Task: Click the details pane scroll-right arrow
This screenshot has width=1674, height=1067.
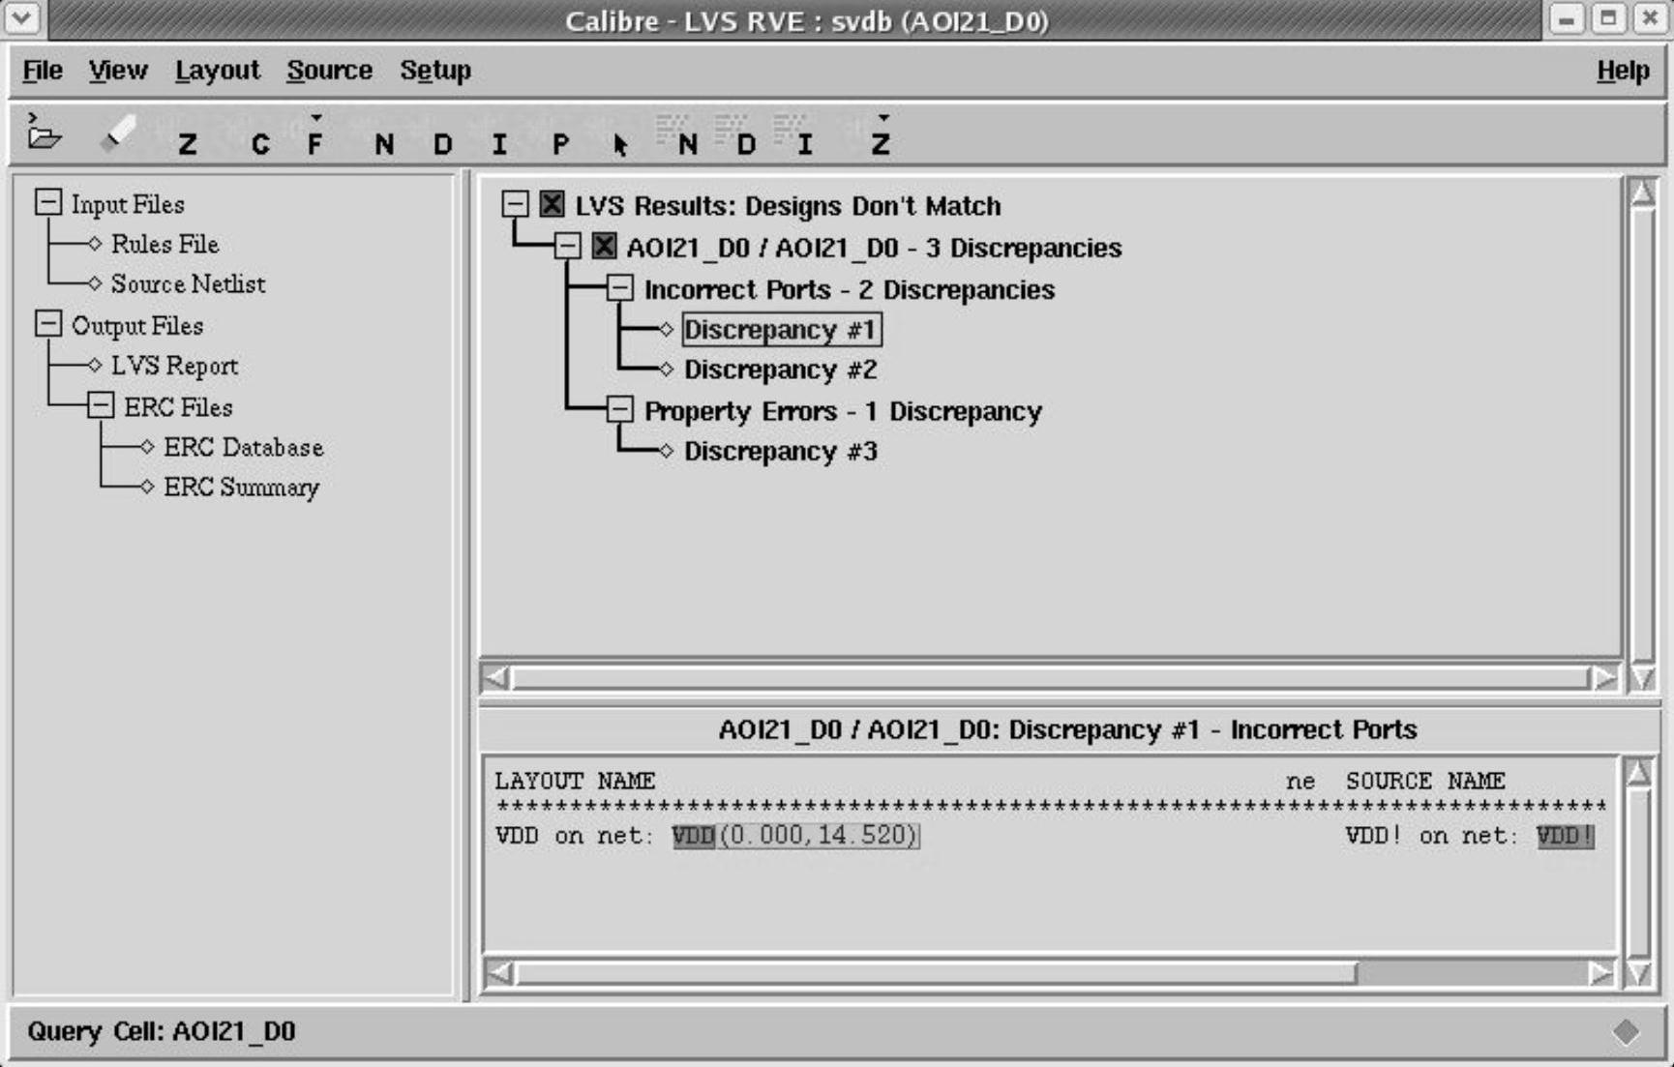Action: coord(1601,972)
